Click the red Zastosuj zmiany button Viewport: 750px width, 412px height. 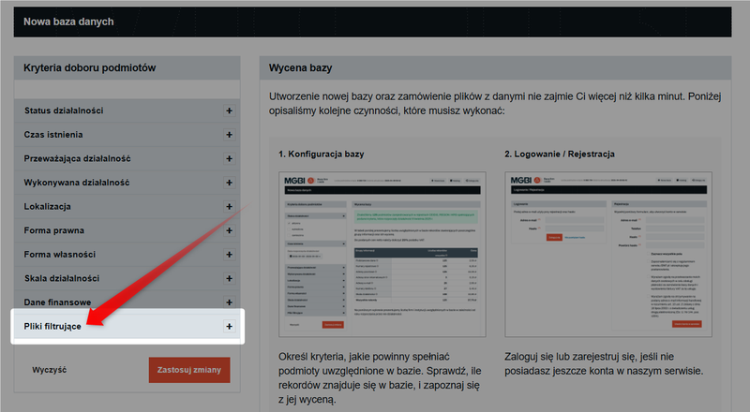click(188, 370)
